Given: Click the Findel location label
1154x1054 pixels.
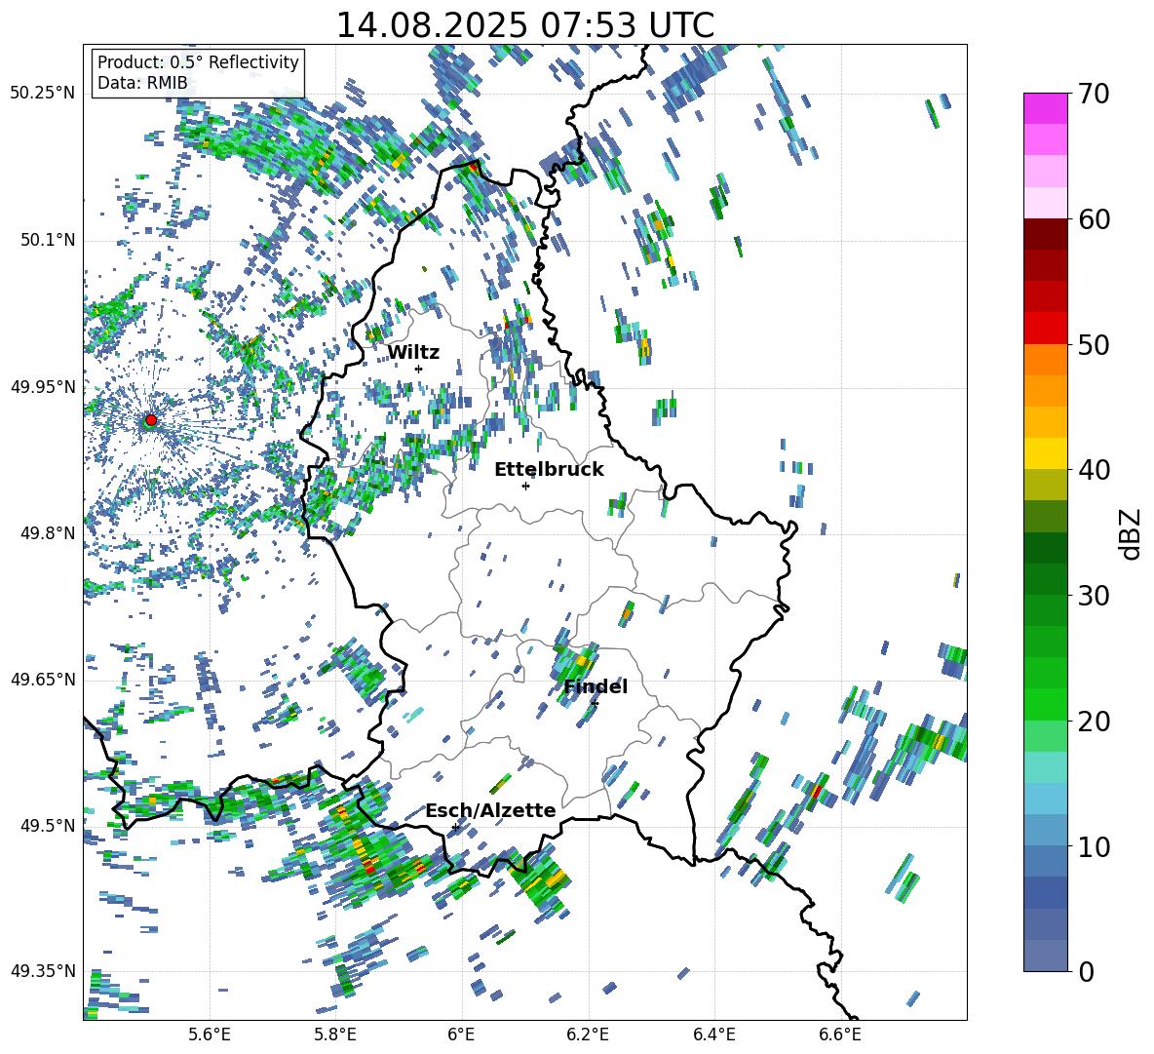Looking at the screenshot, I should coord(596,686).
